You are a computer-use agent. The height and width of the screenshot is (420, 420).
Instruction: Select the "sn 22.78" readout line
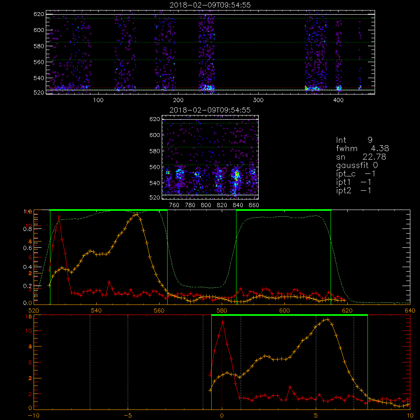pos(361,157)
